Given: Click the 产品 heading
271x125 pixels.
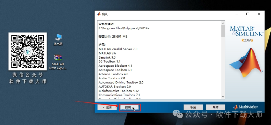Looking at the screenshot, I should (x=102, y=45).
